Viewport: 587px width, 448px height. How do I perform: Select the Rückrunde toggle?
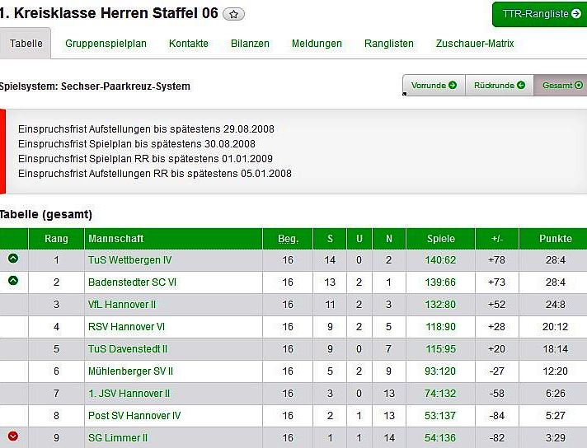[x=499, y=85]
